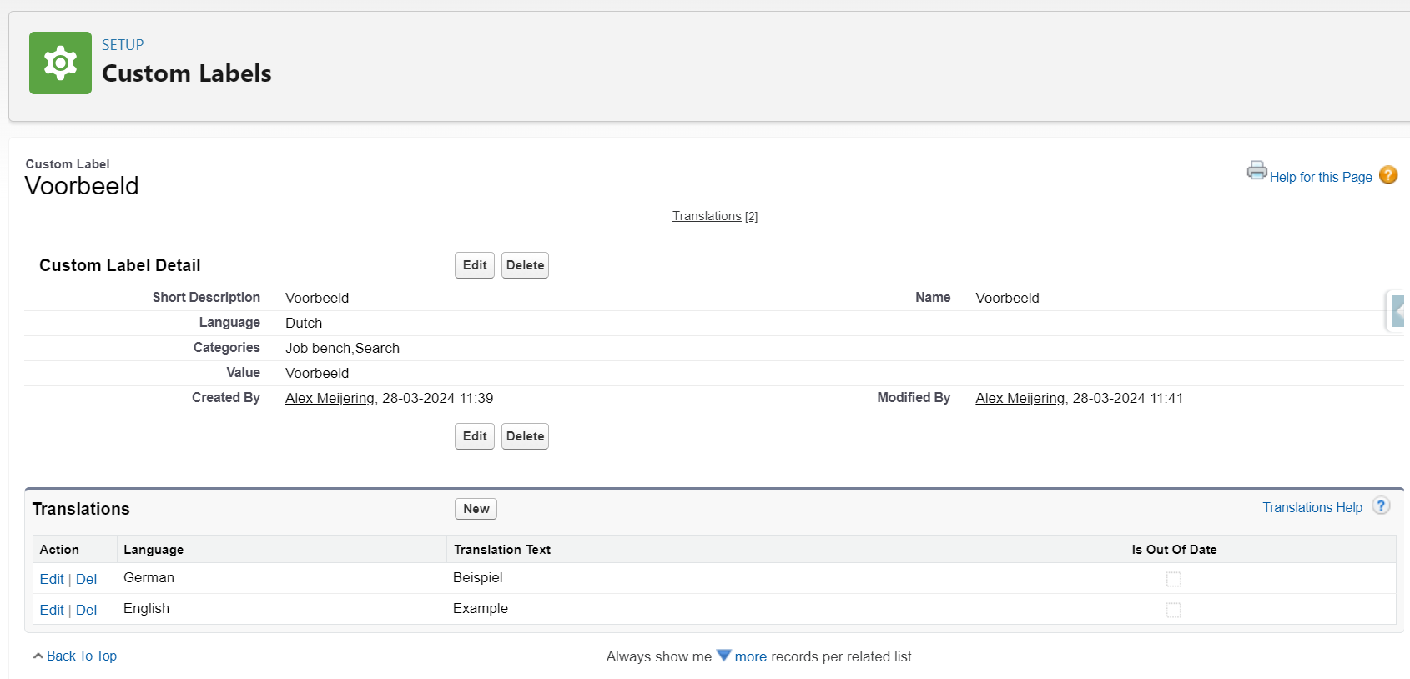The width and height of the screenshot is (1410, 679).
Task: Open the Translations Help link
Action: click(1312, 507)
